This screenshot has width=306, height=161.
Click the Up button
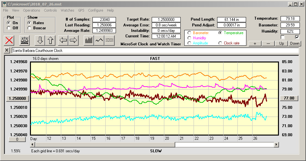click(282, 43)
